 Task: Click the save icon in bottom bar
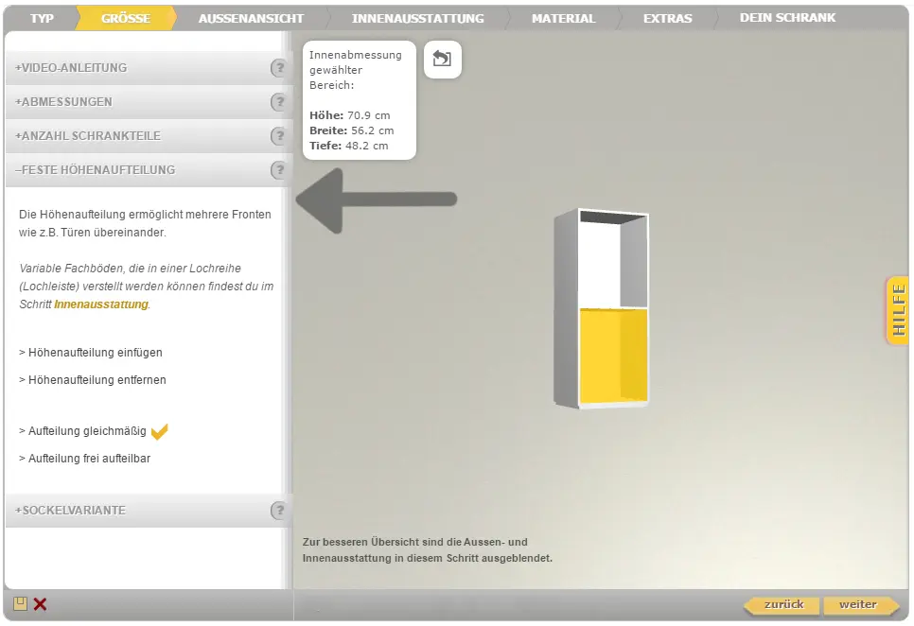click(21, 604)
